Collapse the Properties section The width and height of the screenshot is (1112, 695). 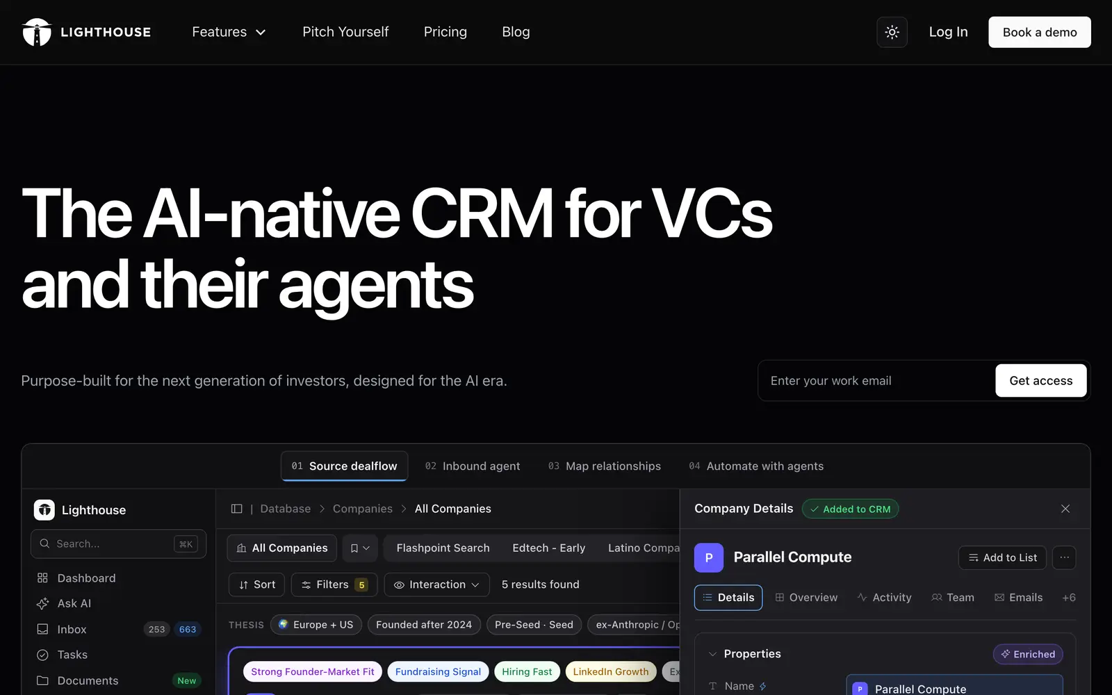(x=712, y=654)
